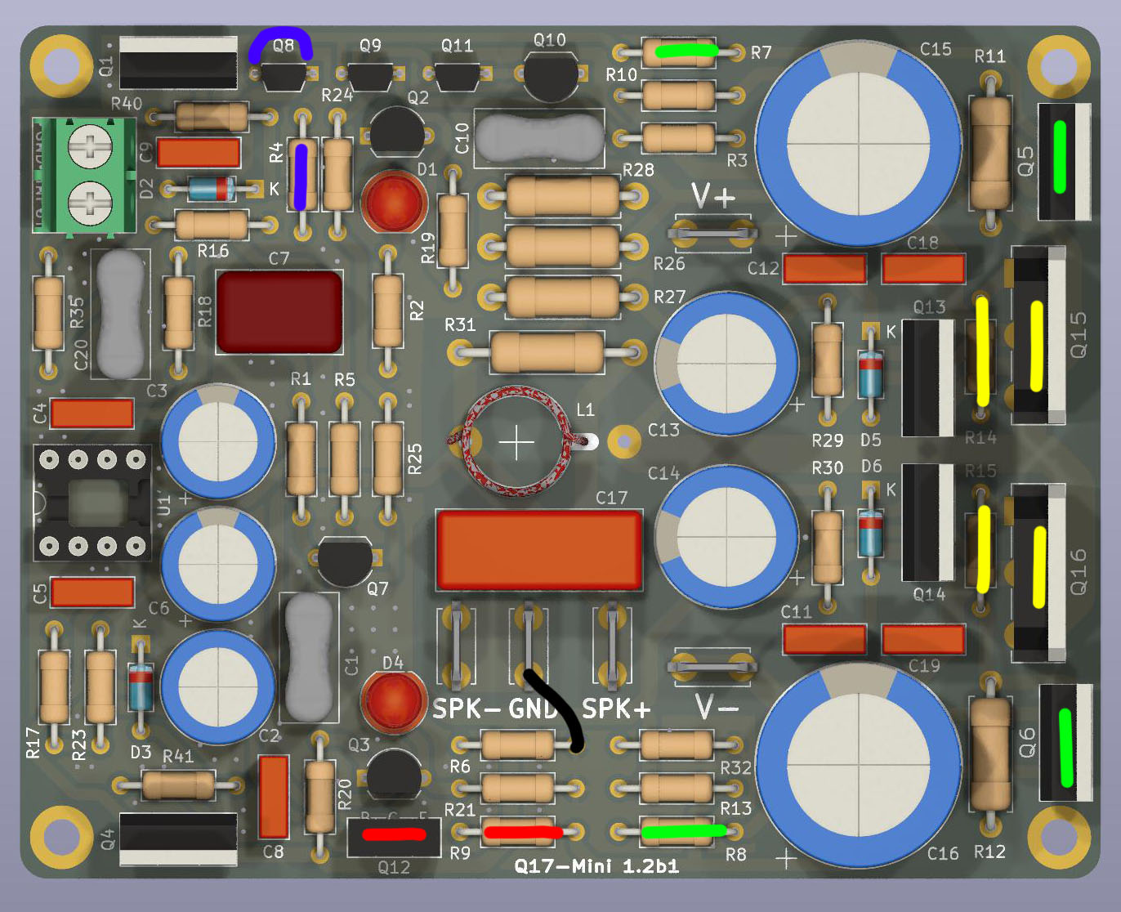This screenshot has width=1121, height=912.
Task: Click the R13 resistor
Action: click(x=677, y=788)
